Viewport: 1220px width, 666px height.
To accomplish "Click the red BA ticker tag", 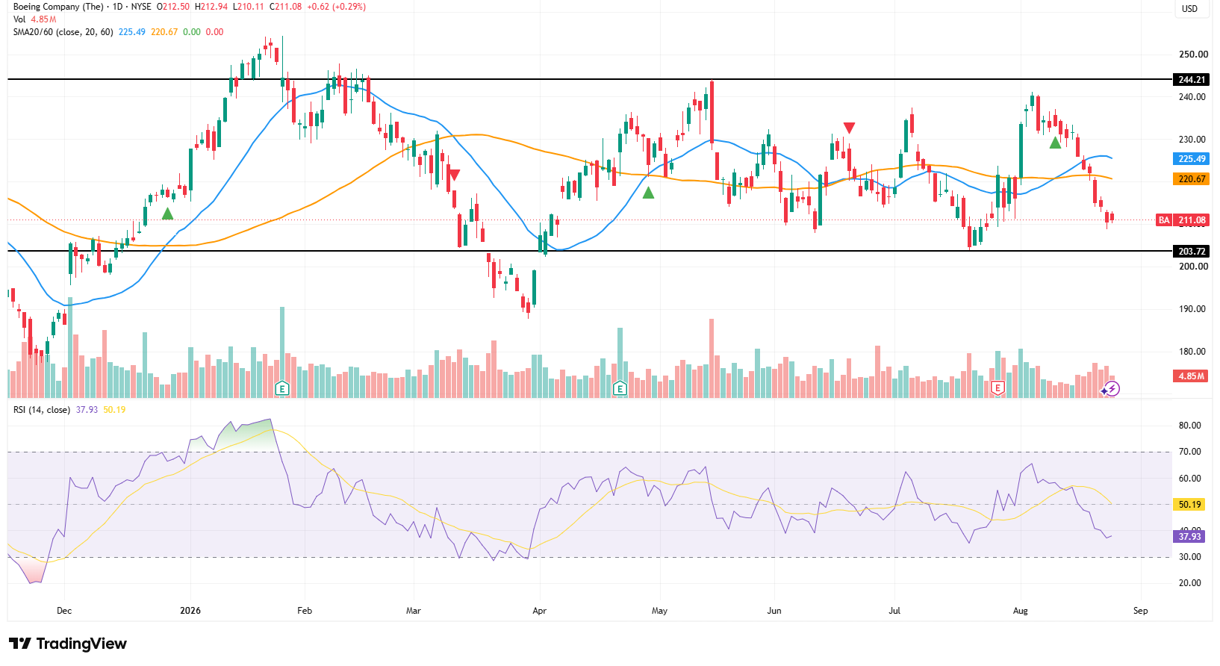I will pos(1164,220).
